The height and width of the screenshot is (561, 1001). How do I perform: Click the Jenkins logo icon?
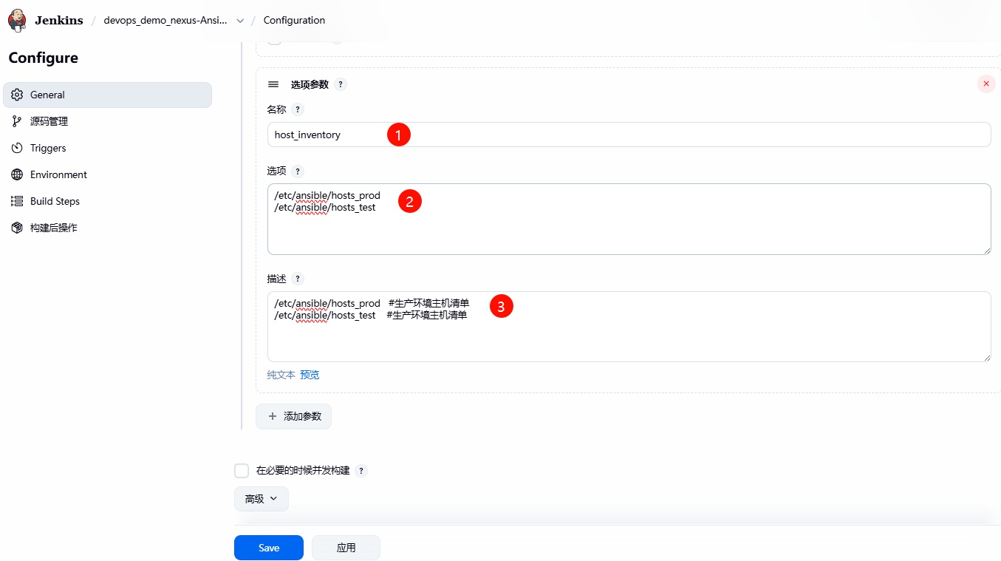(17, 20)
